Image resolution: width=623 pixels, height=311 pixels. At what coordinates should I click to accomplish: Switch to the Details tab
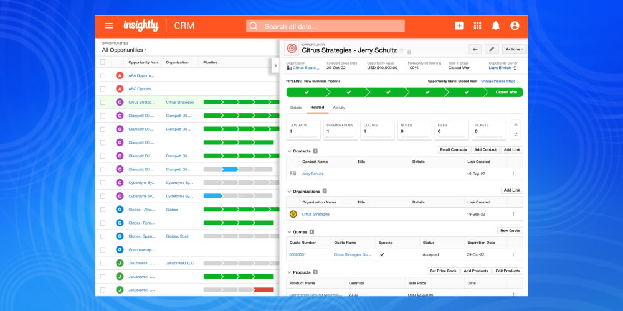296,108
